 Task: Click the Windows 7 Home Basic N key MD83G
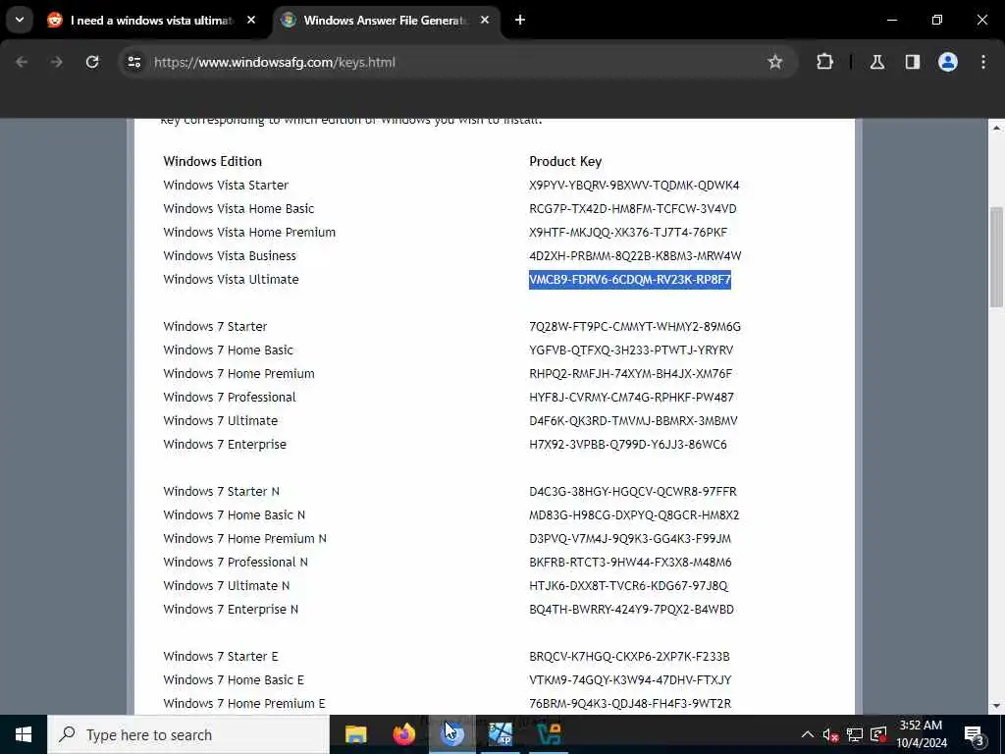coord(634,514)
